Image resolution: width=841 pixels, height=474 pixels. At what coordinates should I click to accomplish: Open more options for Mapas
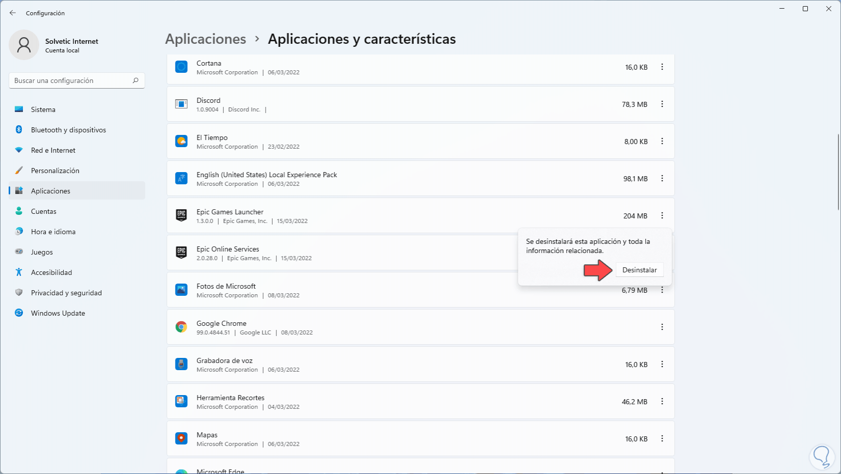tap(662, 438)
